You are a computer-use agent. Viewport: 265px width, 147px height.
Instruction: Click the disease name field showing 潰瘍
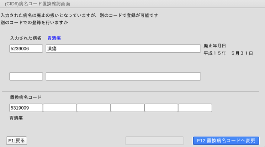coord(123,49)
